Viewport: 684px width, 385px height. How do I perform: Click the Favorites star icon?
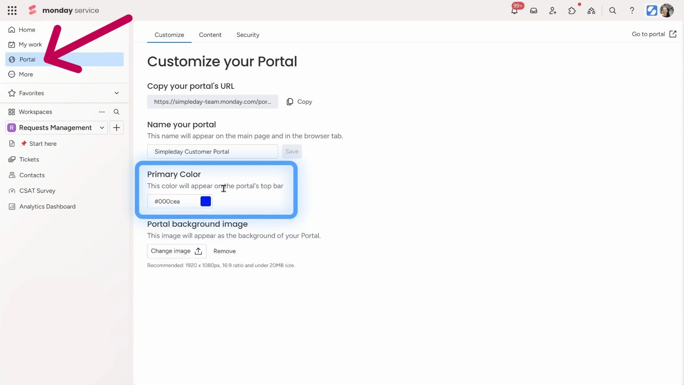(12, 93)
